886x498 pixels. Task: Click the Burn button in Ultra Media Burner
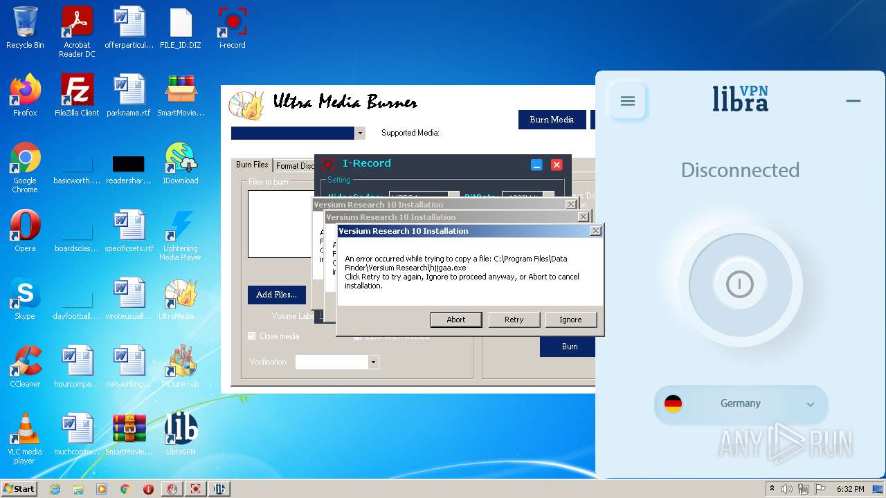pyautogui.click(x=568, y=347)
